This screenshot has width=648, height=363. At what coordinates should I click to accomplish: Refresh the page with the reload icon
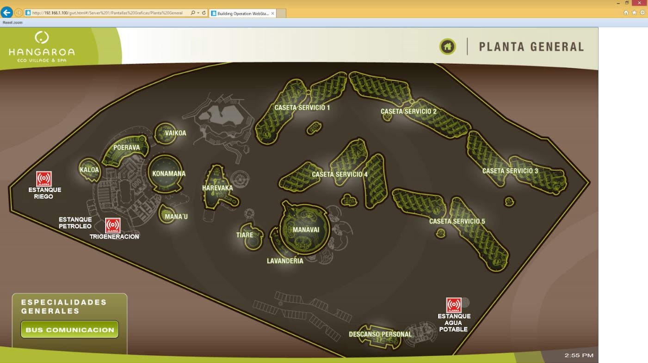point(204,13)
